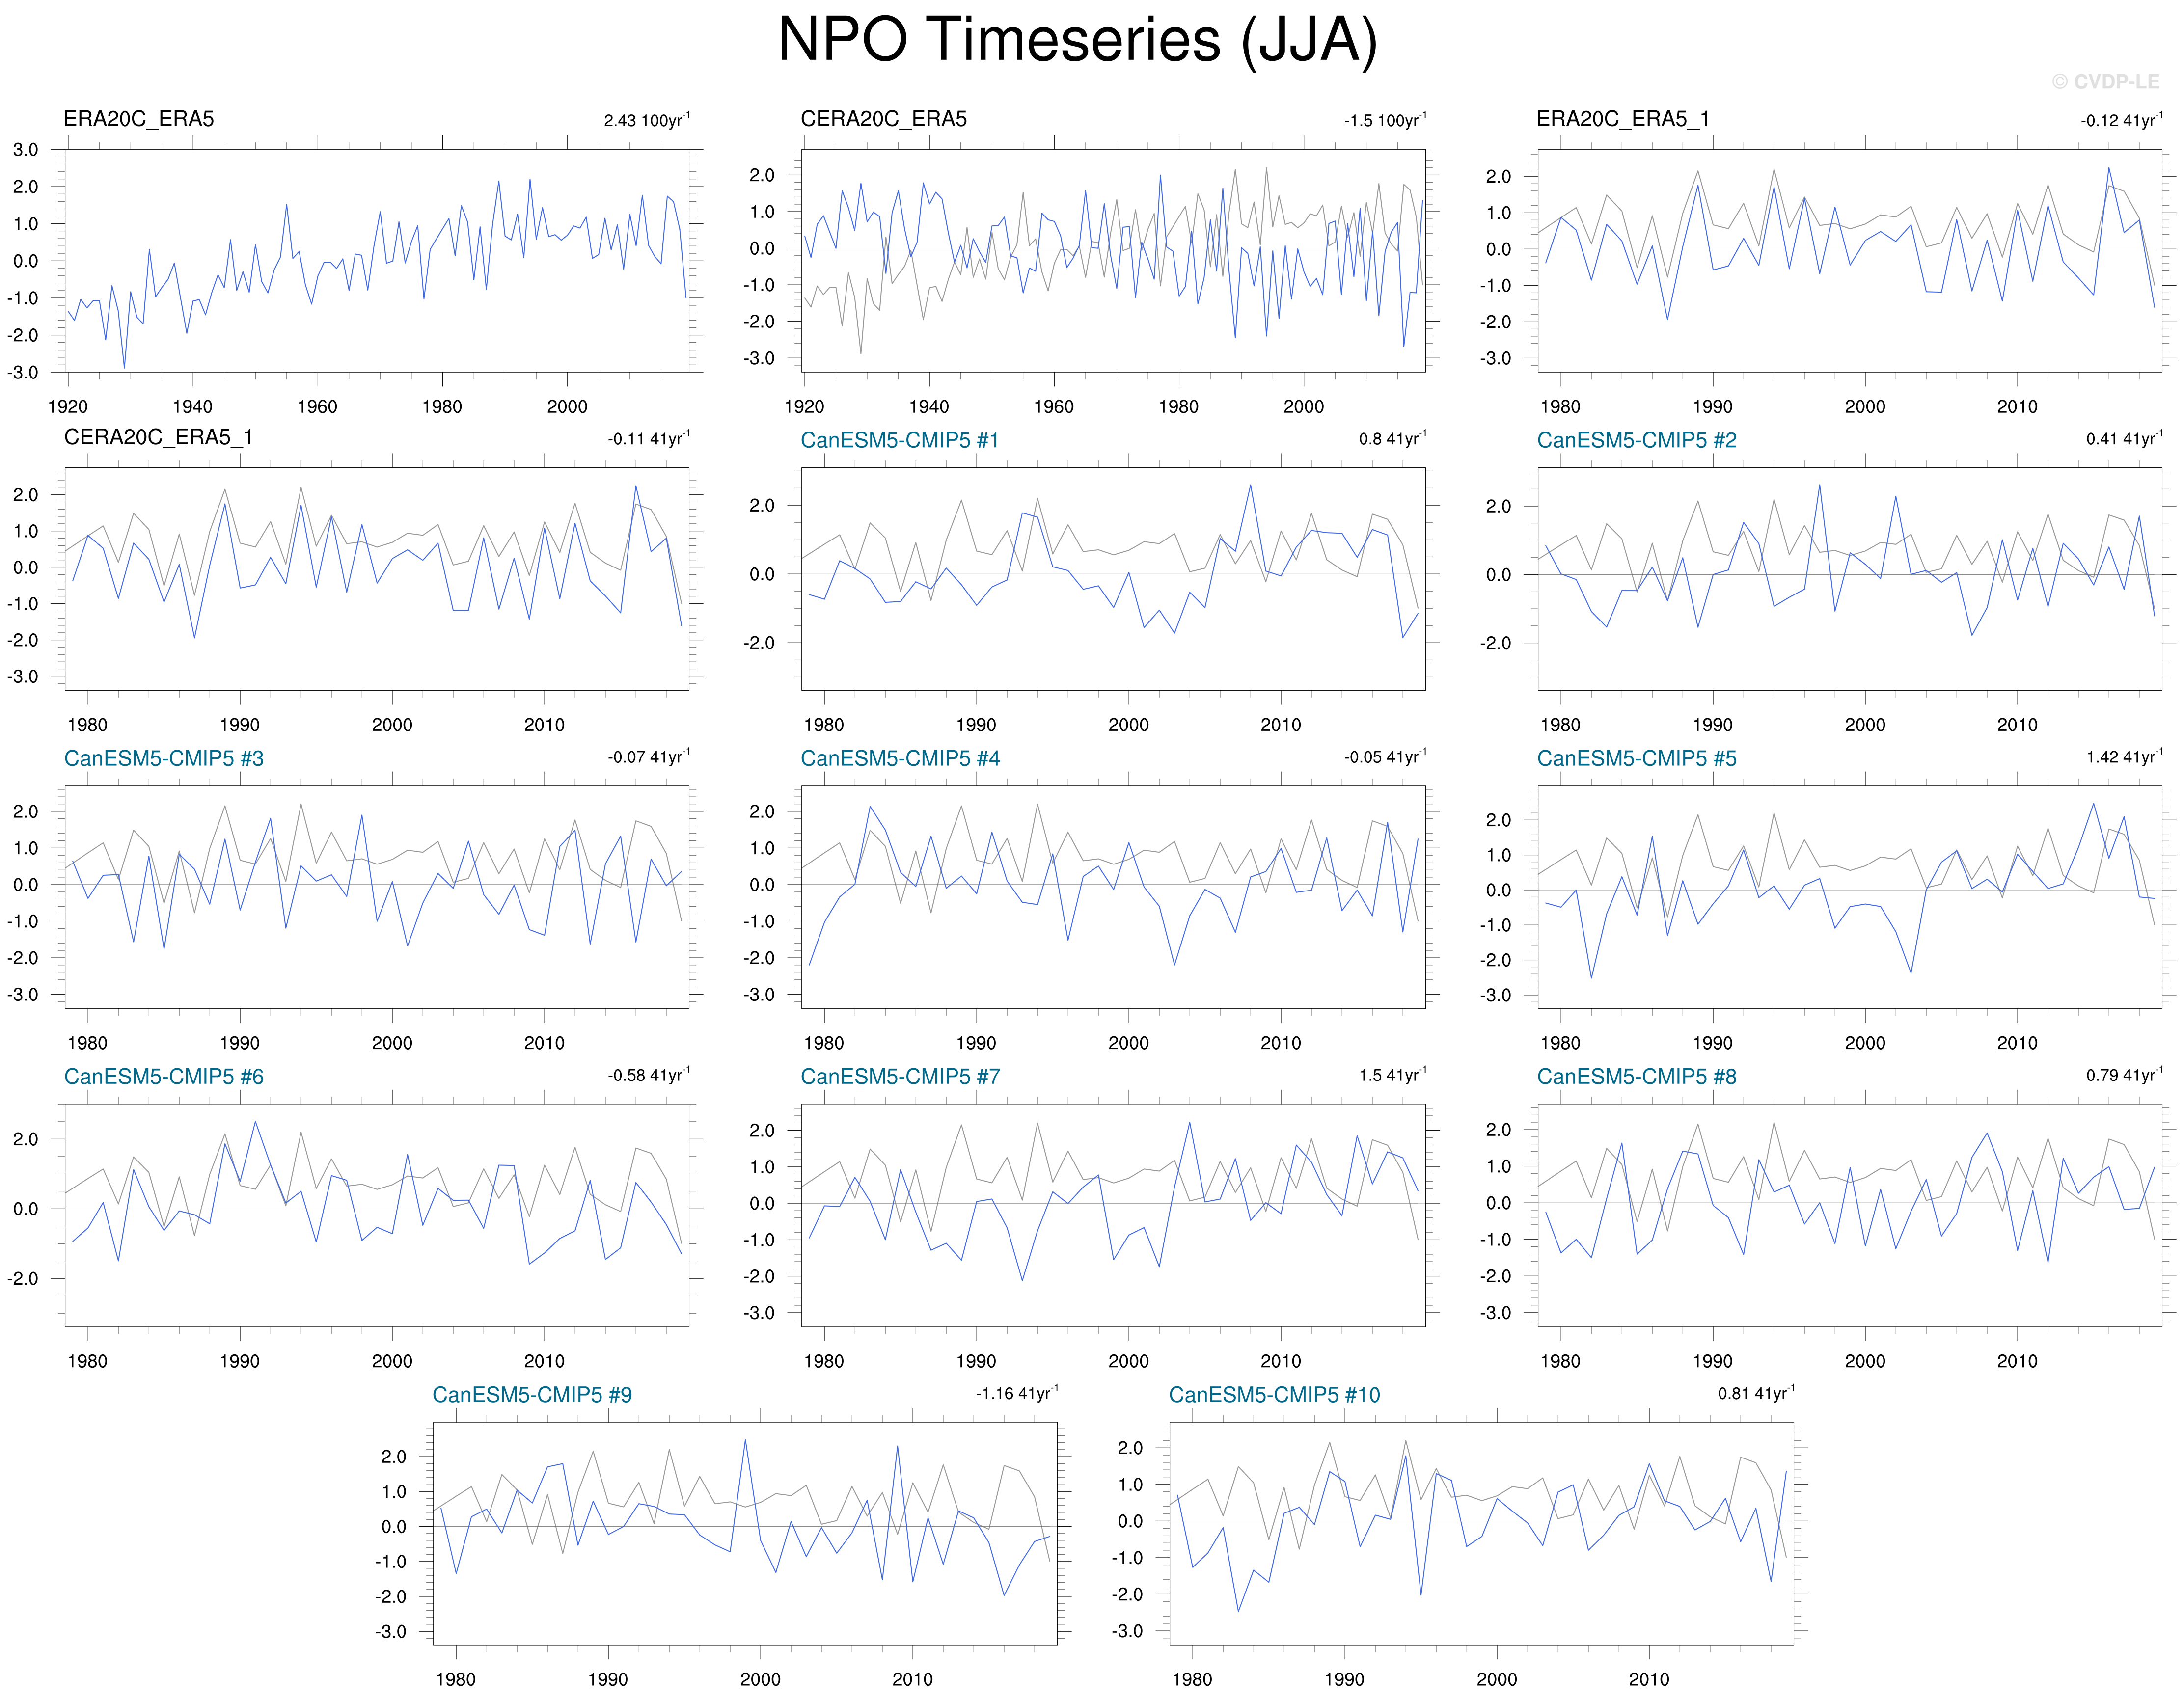Click the ERA20C_ERA5 panel title
Viewport: 2184px width, 1701px height.
coord(138,119)
